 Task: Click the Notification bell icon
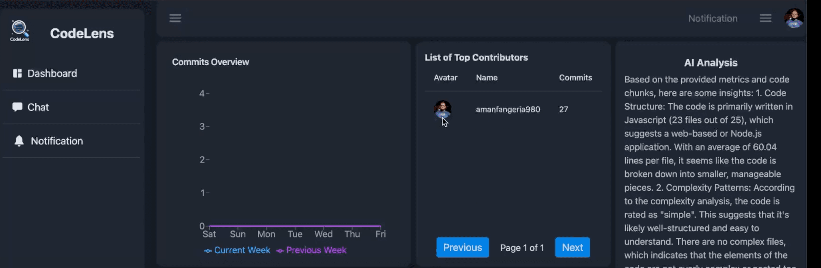click(18, 141)
